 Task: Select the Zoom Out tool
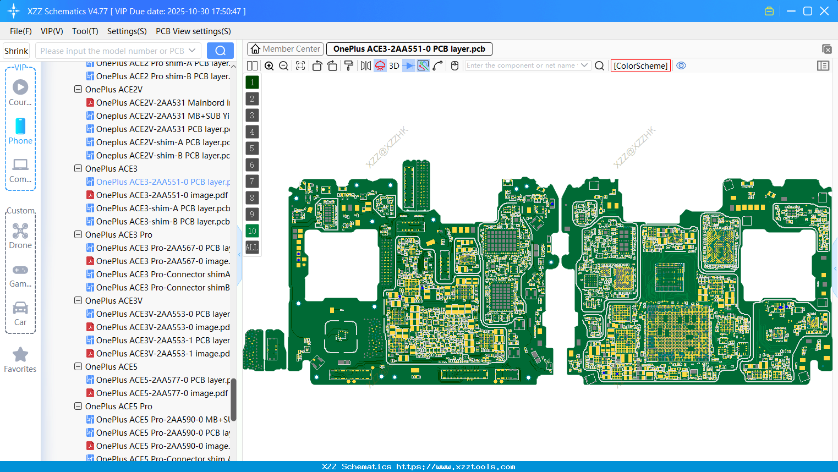click(283, 65)
